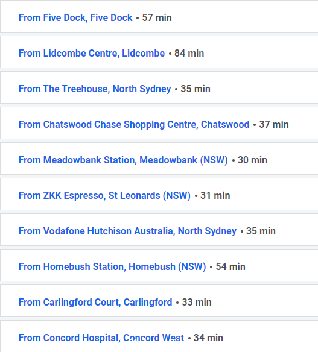Select the 33 min Carlingford row

(x=159, y=301)
